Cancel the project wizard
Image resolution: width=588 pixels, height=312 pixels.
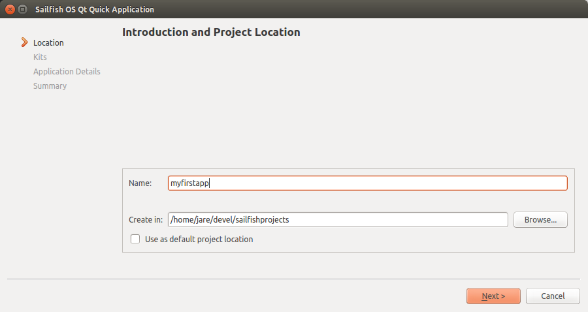[x=553, y=296]
